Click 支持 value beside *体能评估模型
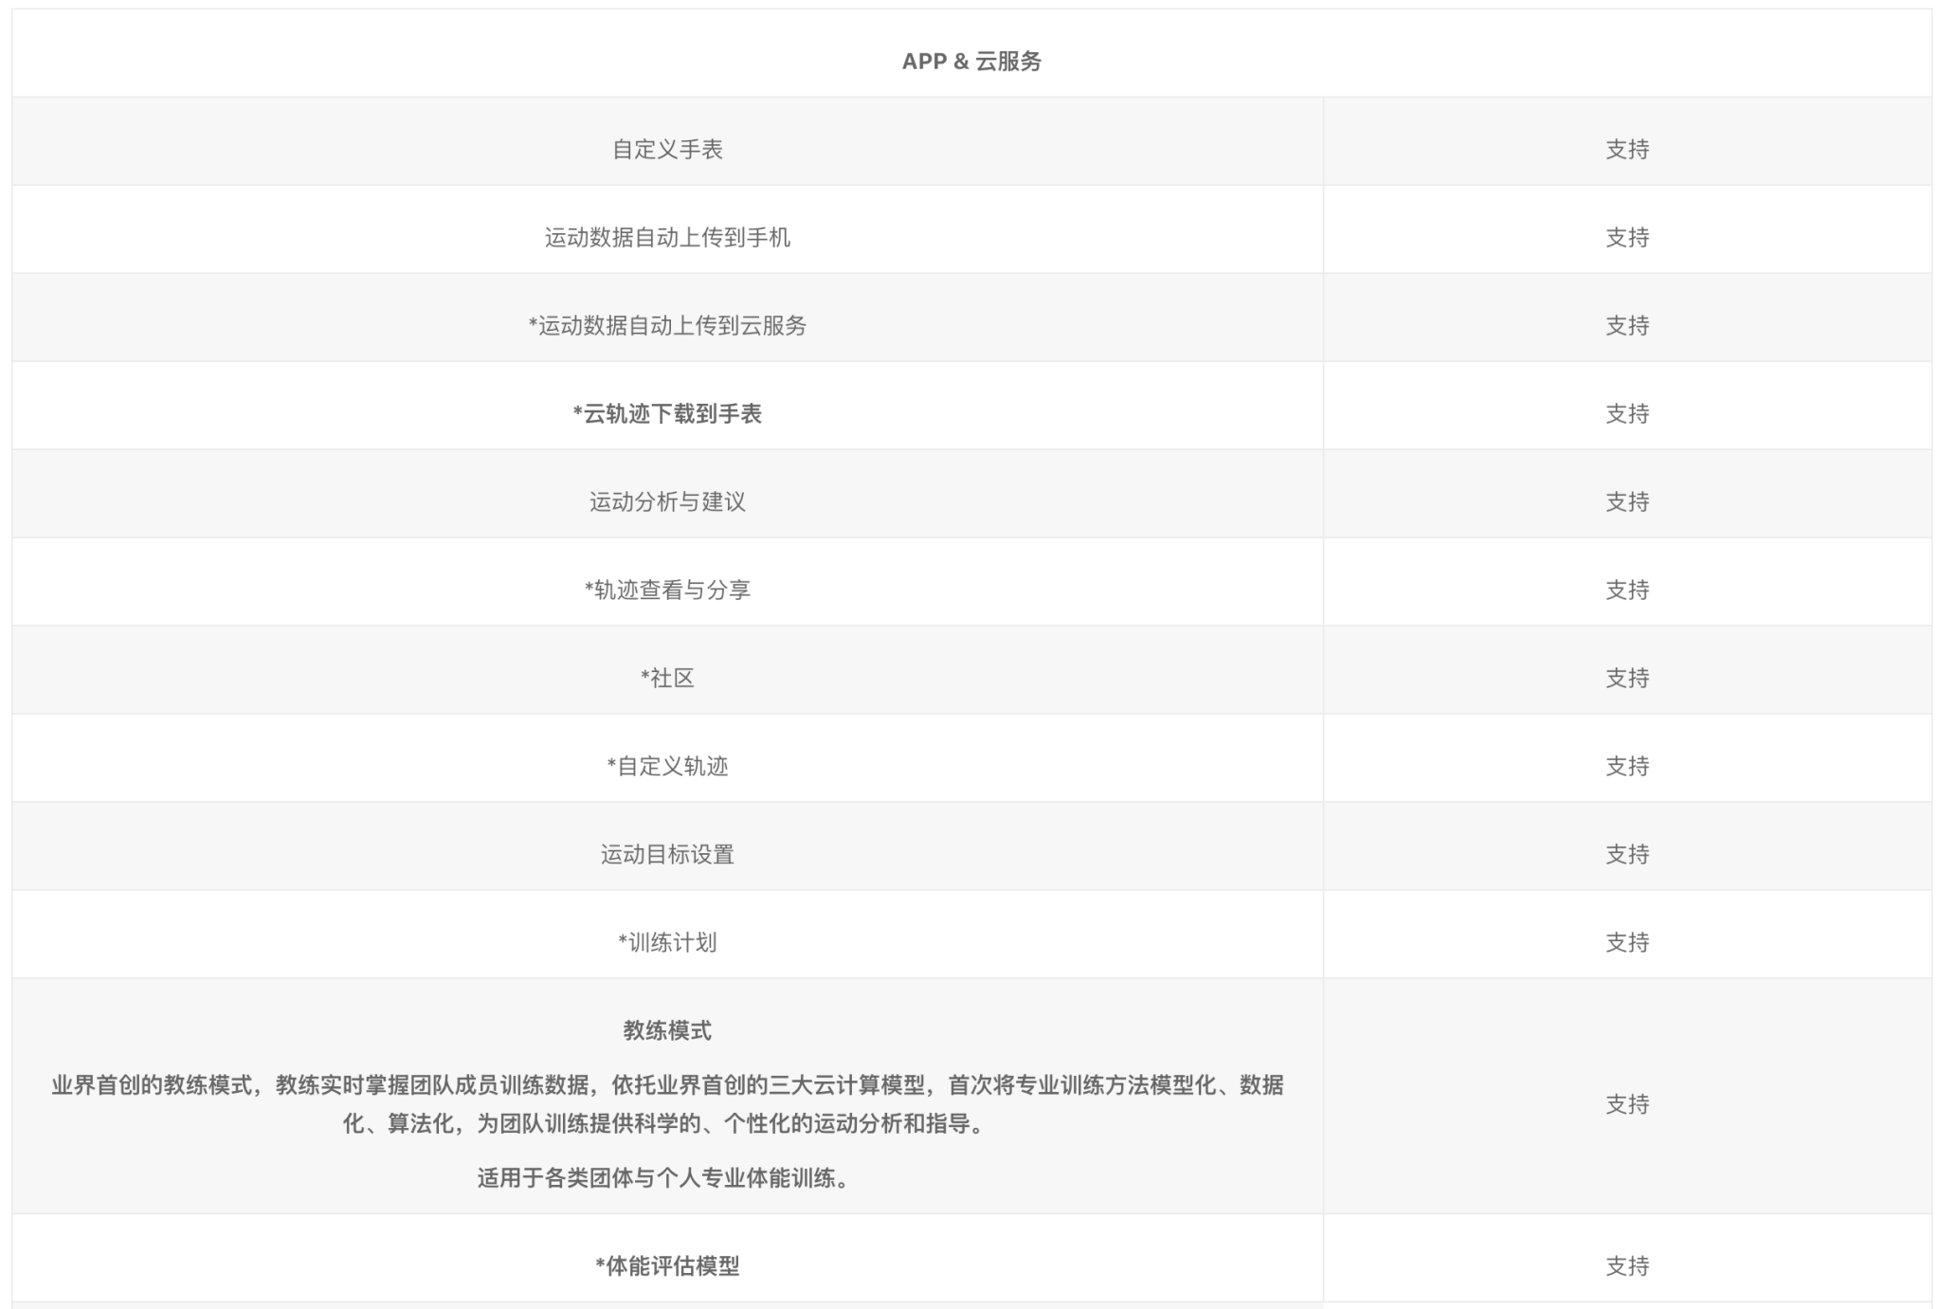This screenshot has width=1941, height=1309. (x=1627, y=1266)
